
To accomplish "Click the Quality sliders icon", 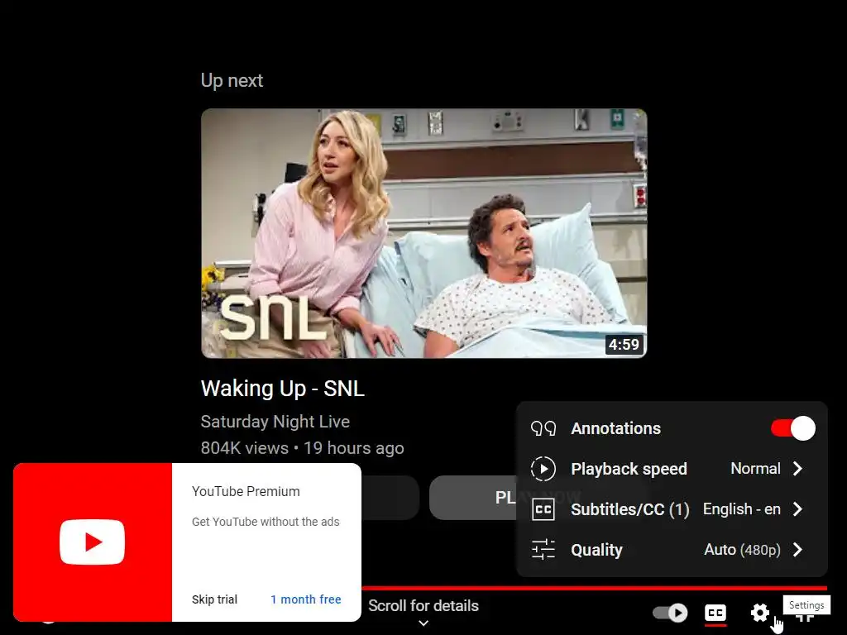I will point(543,550).
